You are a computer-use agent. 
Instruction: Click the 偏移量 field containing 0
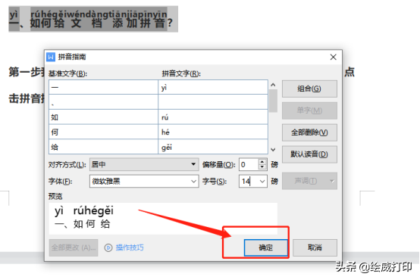249,164
